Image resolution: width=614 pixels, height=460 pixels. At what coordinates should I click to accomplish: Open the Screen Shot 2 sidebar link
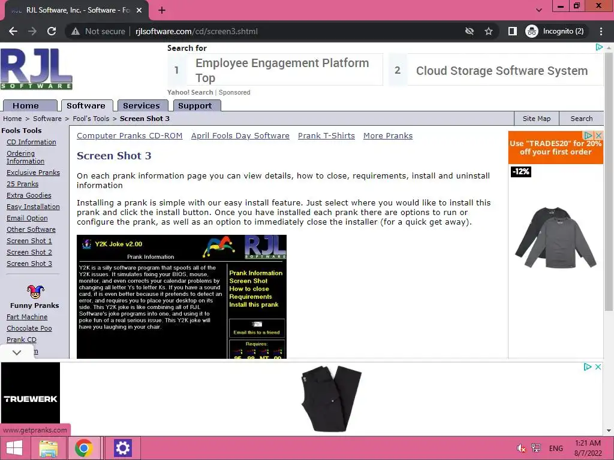point(29,252)
